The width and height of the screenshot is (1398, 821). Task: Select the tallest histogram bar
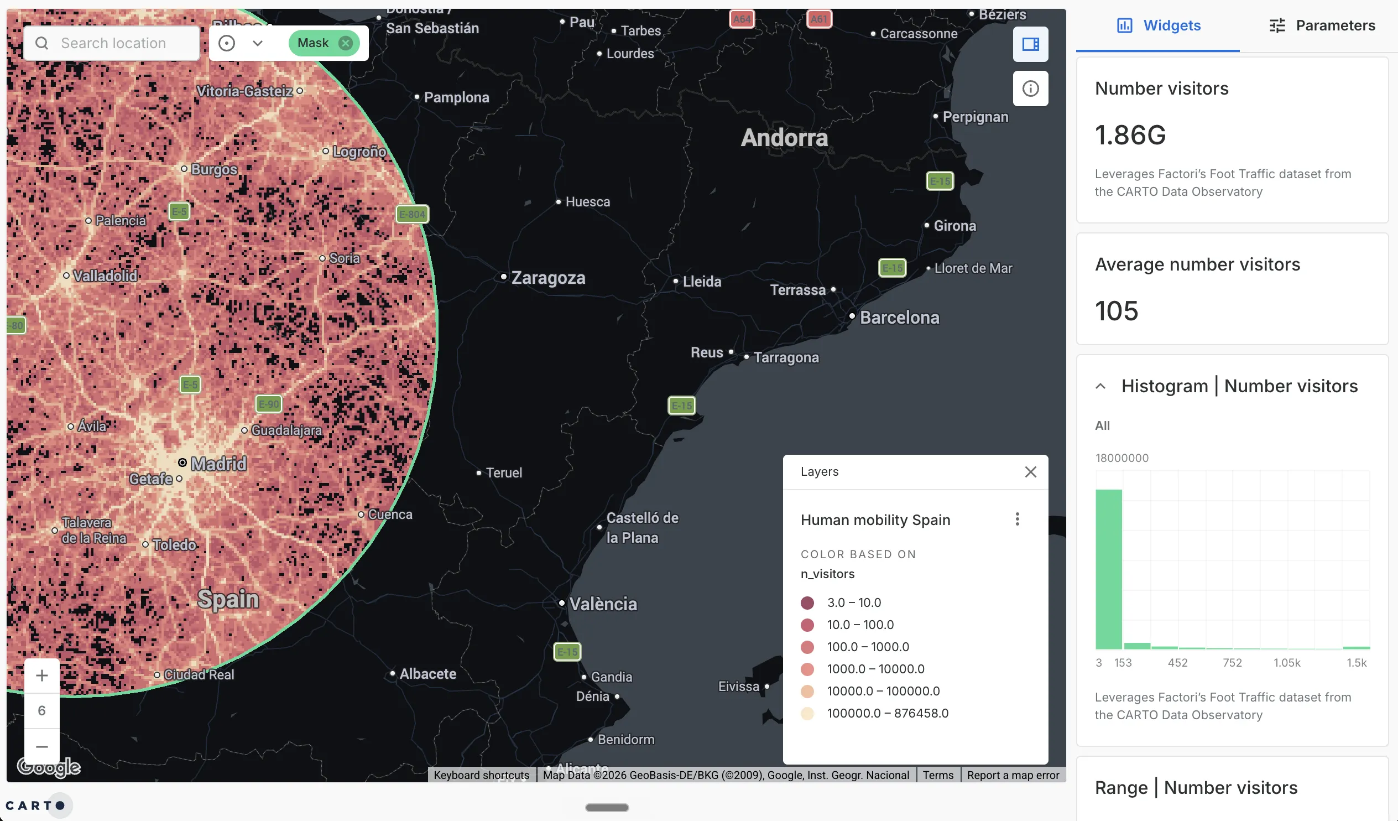click(1108, 569)
